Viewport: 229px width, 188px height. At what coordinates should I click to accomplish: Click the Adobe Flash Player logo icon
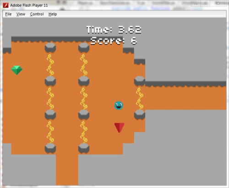click(5, 6)
